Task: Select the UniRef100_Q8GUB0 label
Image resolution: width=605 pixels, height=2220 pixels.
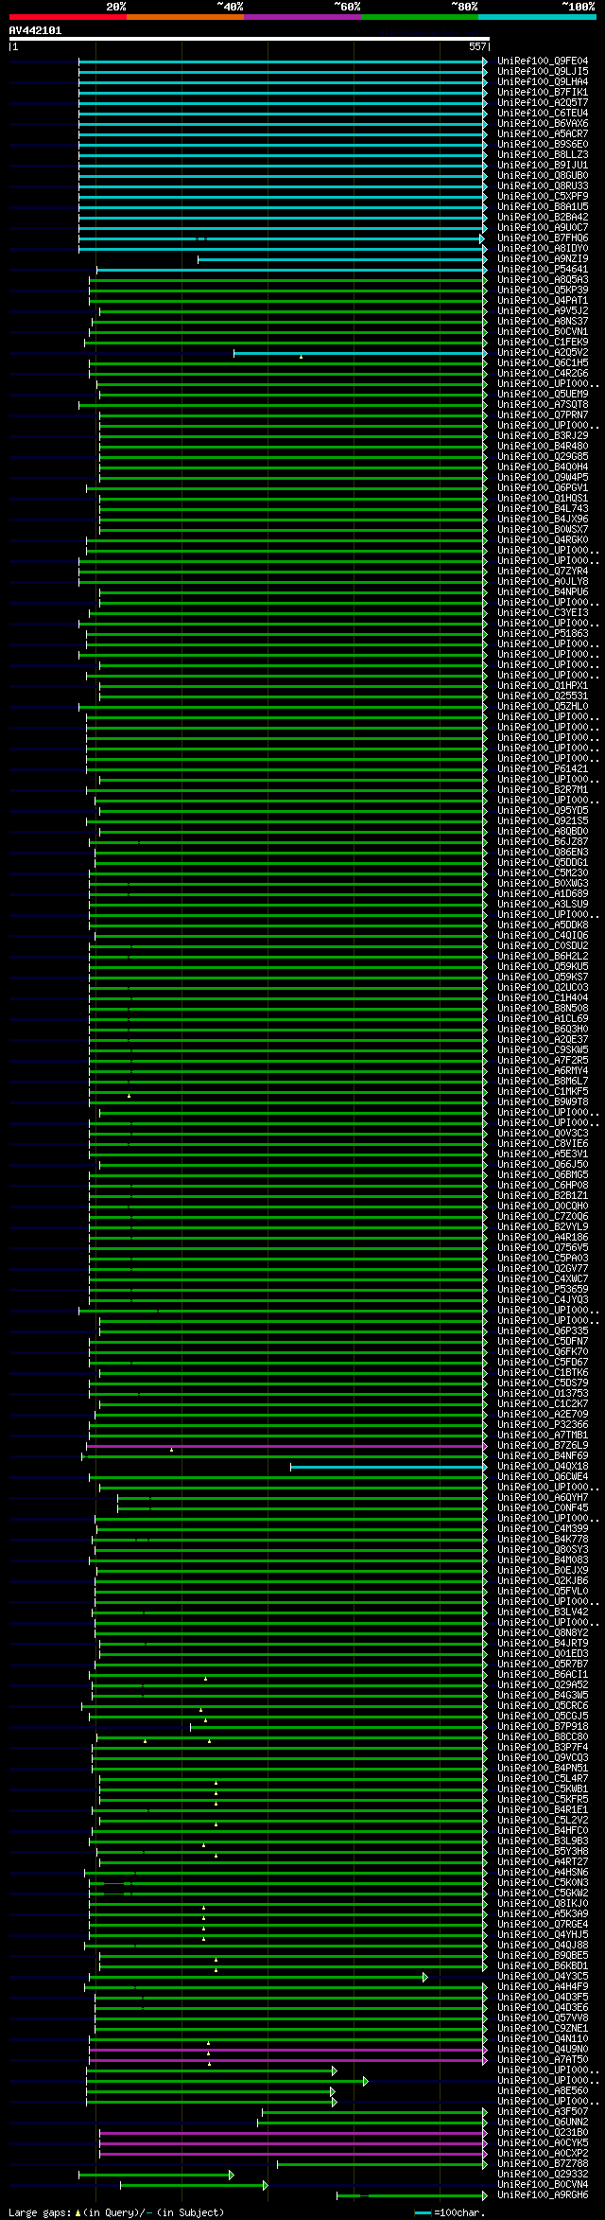Action: [x=543, y=176]
